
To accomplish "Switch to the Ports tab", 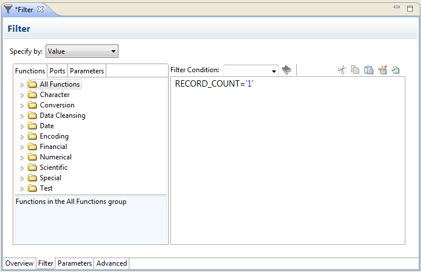I will pos(57,71).
